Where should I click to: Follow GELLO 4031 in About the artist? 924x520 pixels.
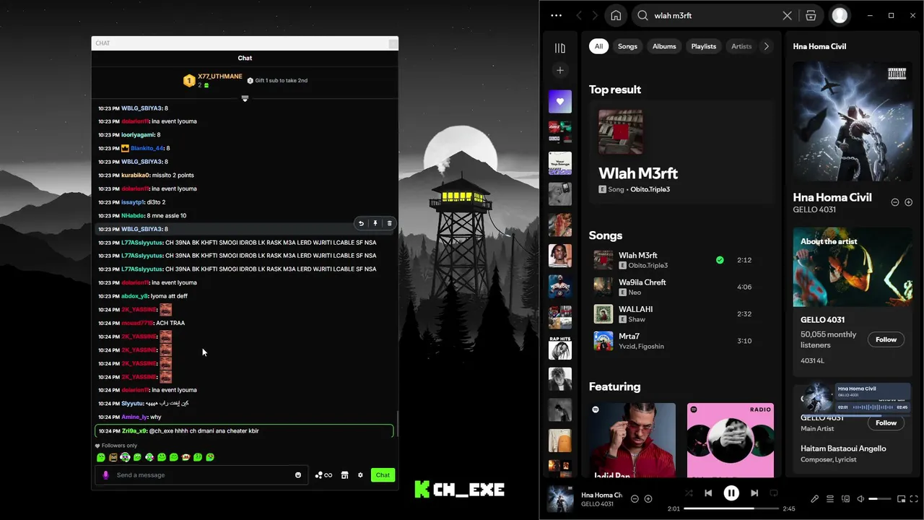(886, 339)
